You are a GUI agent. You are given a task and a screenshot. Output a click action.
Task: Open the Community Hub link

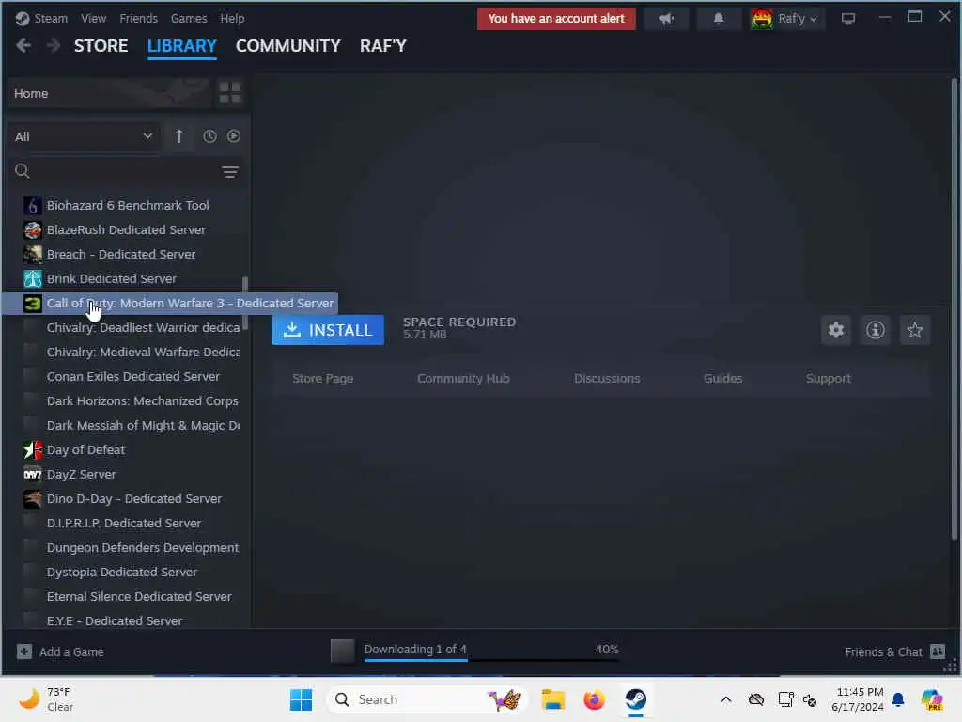tap(463, 378)
